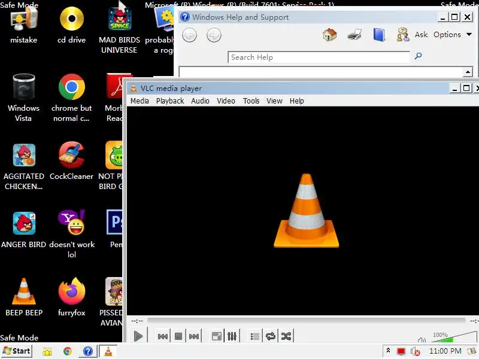479x359 pixels.
Task: Toggle VLC fullscreen video button
Action: tap(217, 336)
